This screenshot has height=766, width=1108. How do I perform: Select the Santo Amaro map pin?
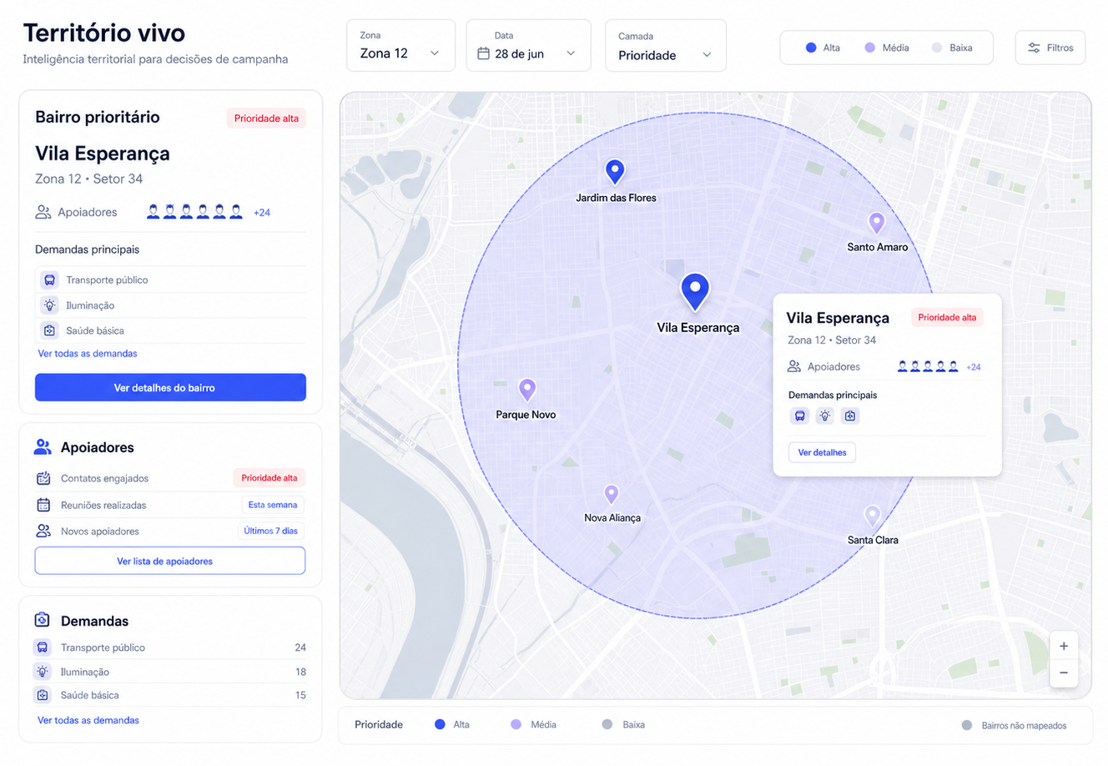tap(876, 224)
